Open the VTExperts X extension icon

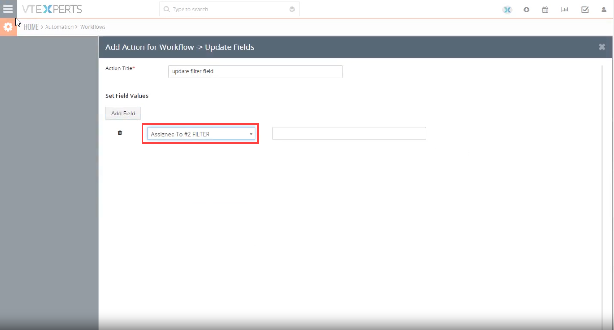point(507,10)
